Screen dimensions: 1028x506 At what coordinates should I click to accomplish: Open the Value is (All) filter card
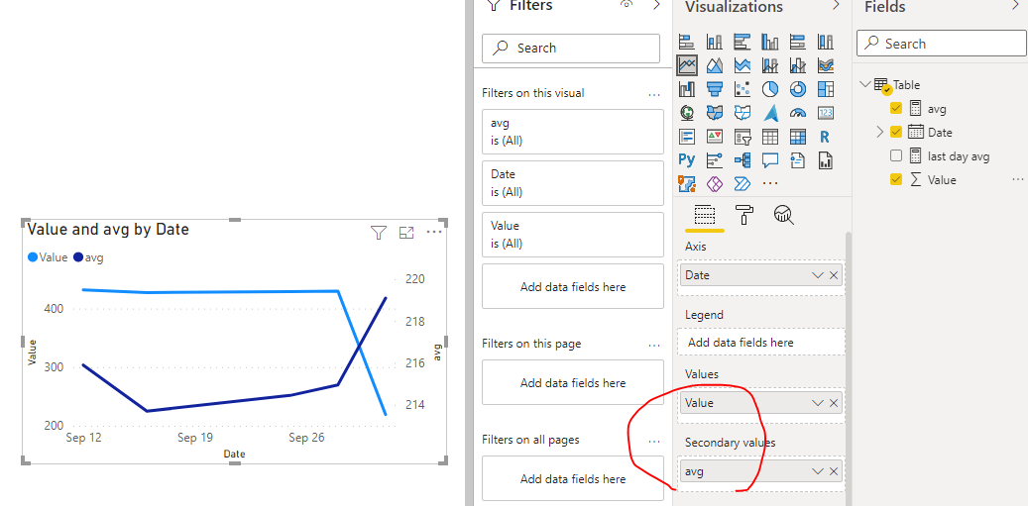coord(572,235)
